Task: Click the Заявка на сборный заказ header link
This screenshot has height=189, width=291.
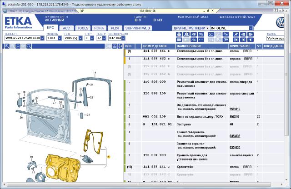Action: coord(236,17)
